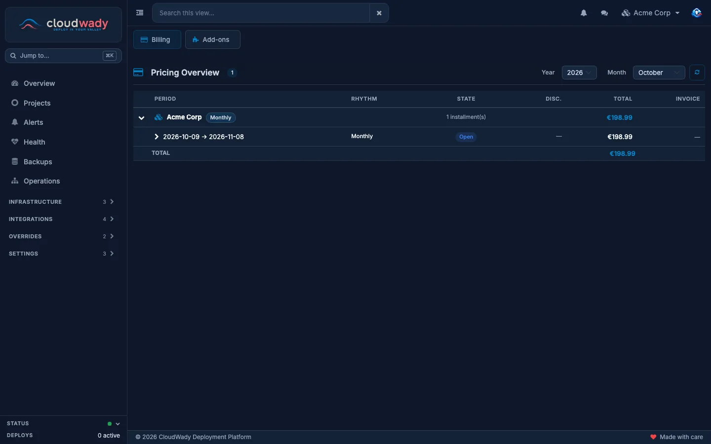This screenshot has width=711, height=444.
Task: Click the Acme Corp cubes icon in header
Action: [626, 13]
